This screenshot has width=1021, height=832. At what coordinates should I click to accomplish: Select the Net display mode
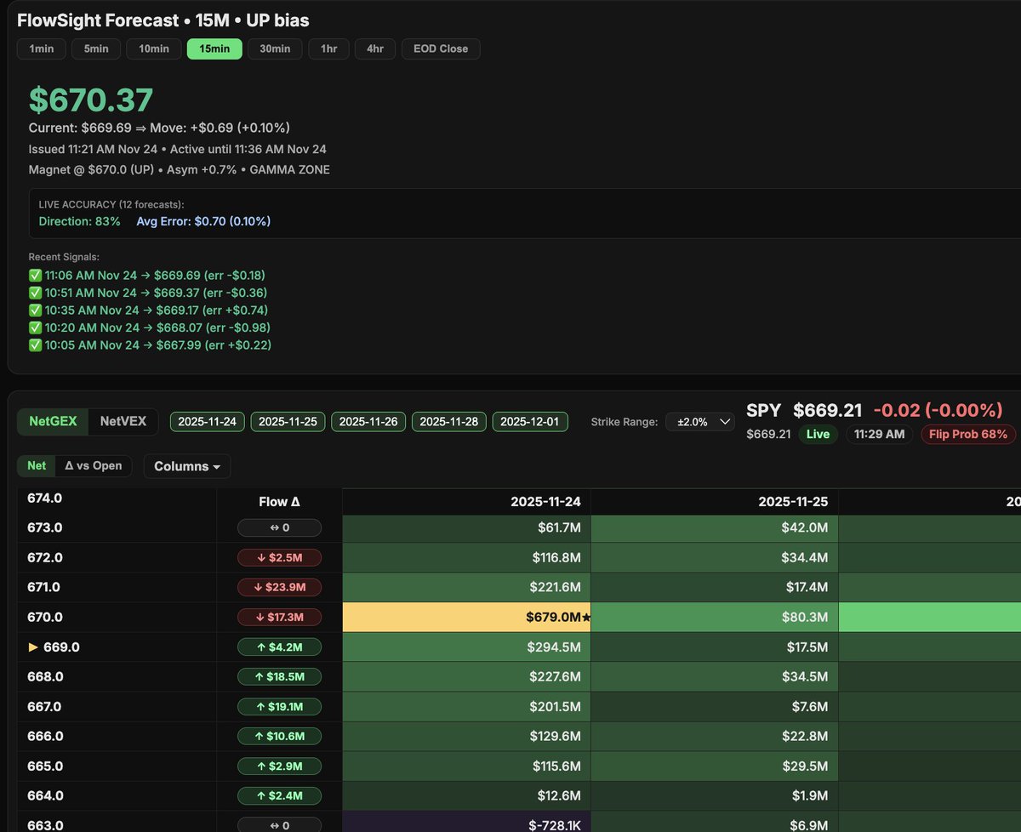(x=37, y=465)
